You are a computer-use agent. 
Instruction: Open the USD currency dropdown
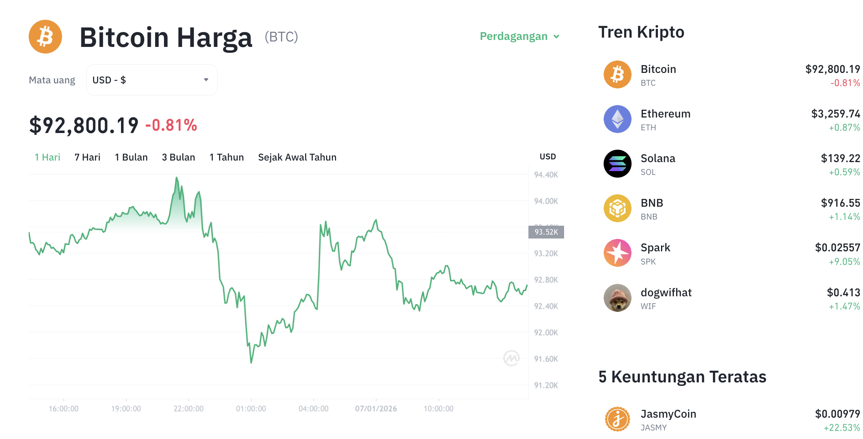152,80
